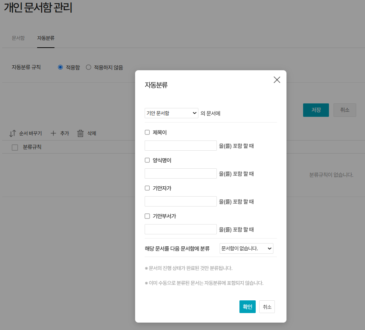Image resolution: width=365 pixels, height=330 pixels.
Task: Click the 기안부서가 keyword input field
Action: tap(181, 229)
